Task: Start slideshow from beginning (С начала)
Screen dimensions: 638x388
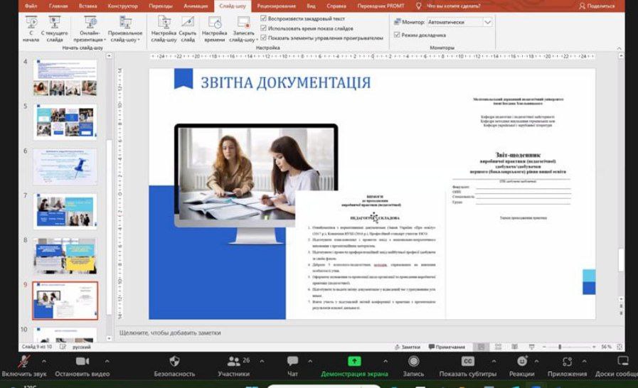Action: 31,27
